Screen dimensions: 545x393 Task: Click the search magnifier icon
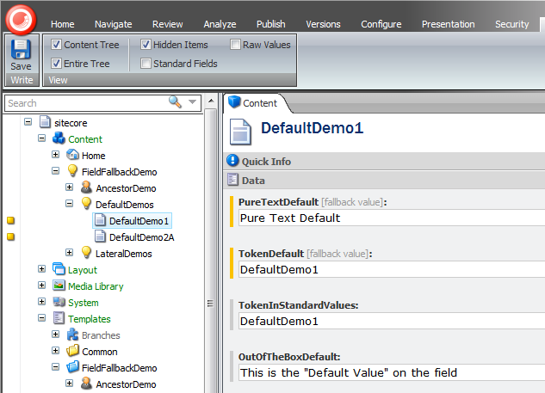click(x=175, y=102)
